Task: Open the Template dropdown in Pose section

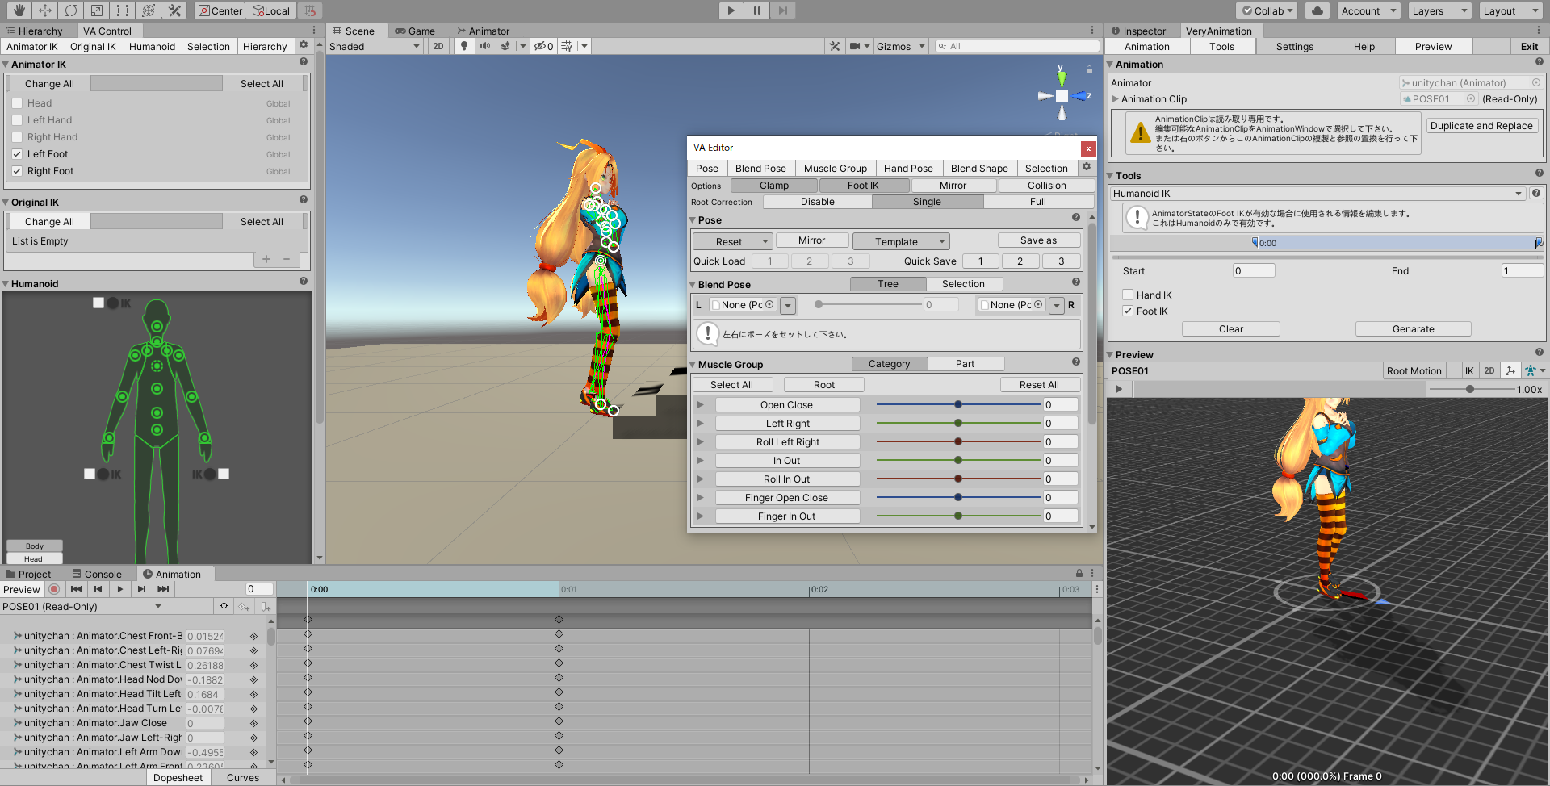Action: tap(901, 241)
